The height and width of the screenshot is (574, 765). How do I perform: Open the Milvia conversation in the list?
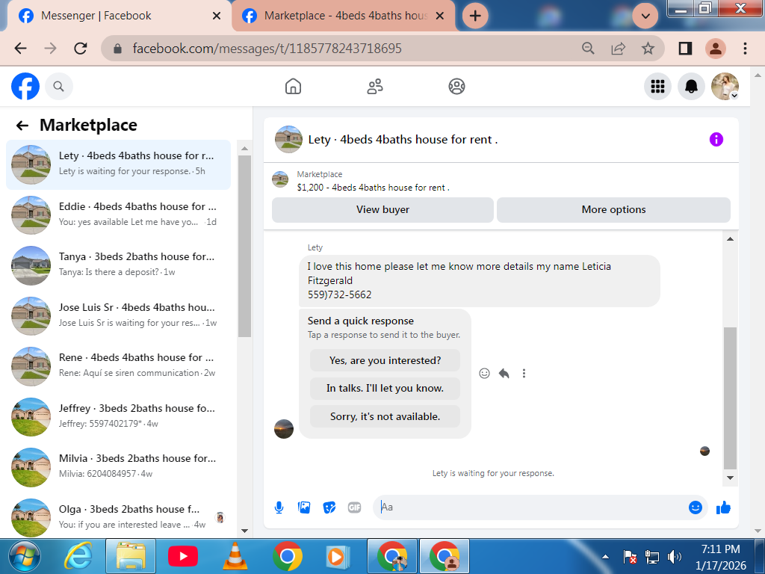[x=119, y=466]
